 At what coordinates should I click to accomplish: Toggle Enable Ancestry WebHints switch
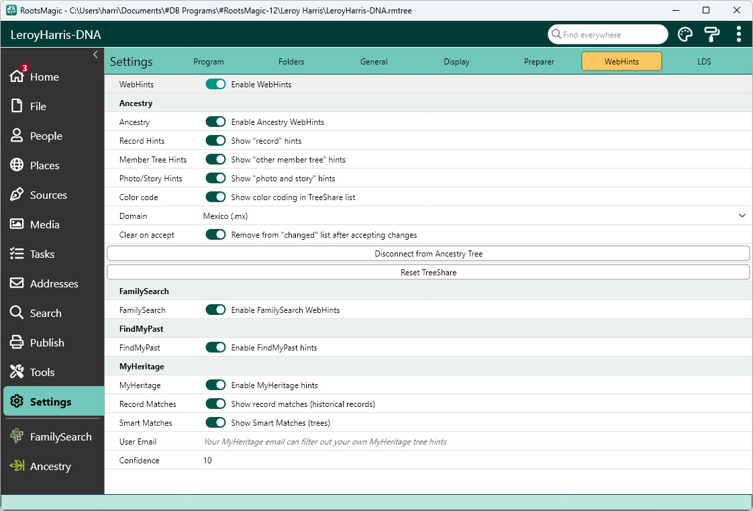click(215, 122)
